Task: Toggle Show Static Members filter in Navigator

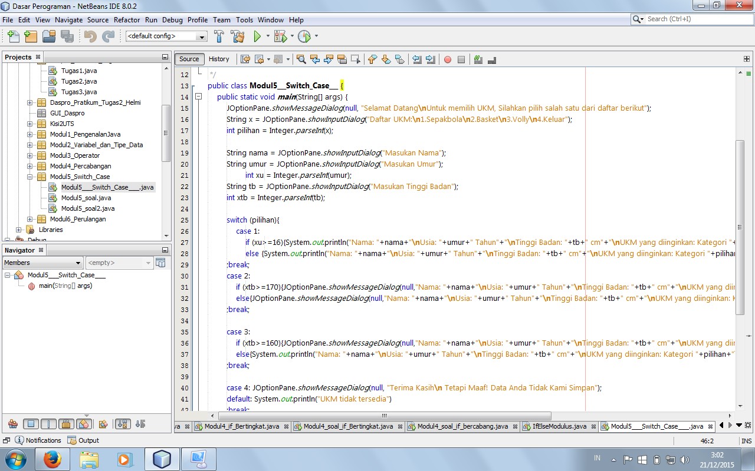Action: 48,424
